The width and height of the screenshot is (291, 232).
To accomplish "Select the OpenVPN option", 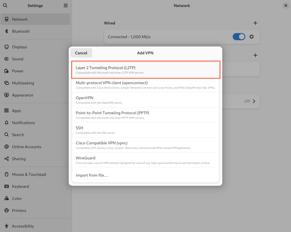I will coord(146,100).
